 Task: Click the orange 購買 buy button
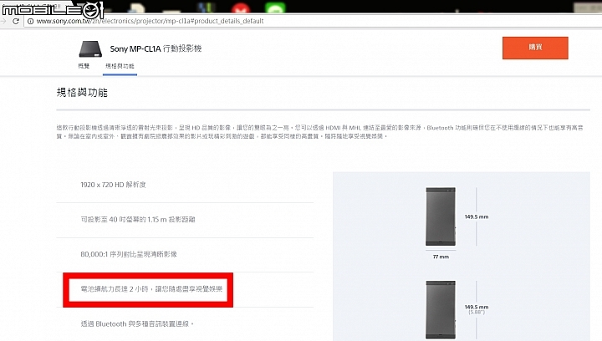pyautogui.click(x=535, y=48)
